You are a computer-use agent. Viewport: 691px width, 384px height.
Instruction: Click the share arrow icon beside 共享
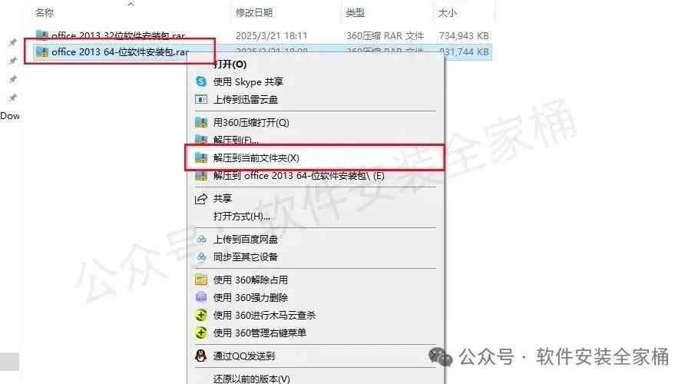tap(201, 199)
